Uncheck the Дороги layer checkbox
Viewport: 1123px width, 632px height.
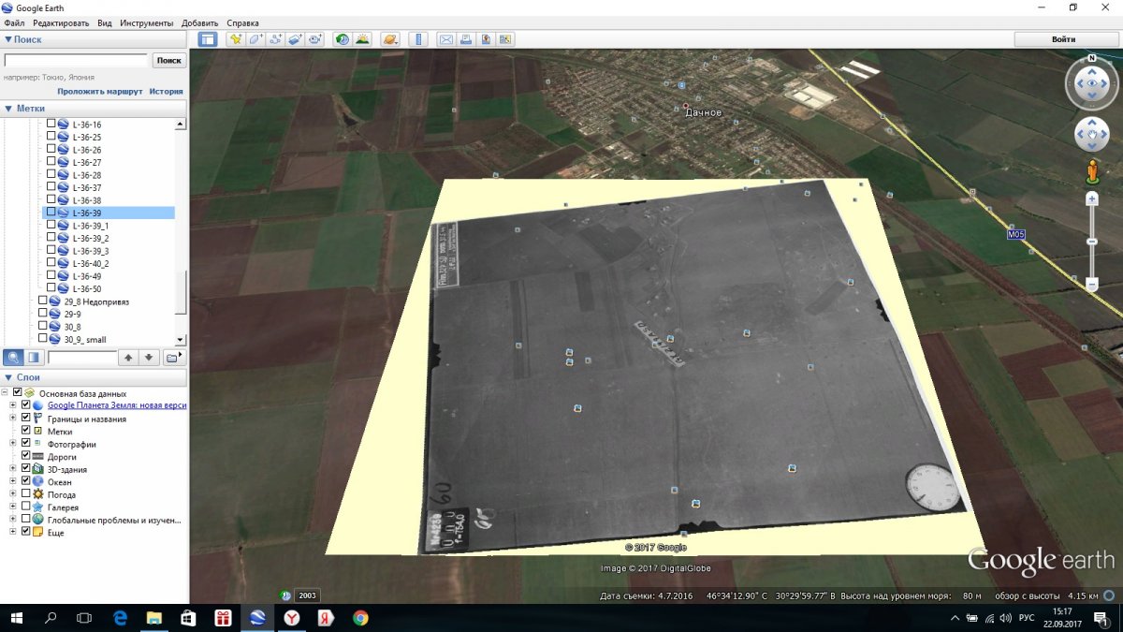coord(25,456)
